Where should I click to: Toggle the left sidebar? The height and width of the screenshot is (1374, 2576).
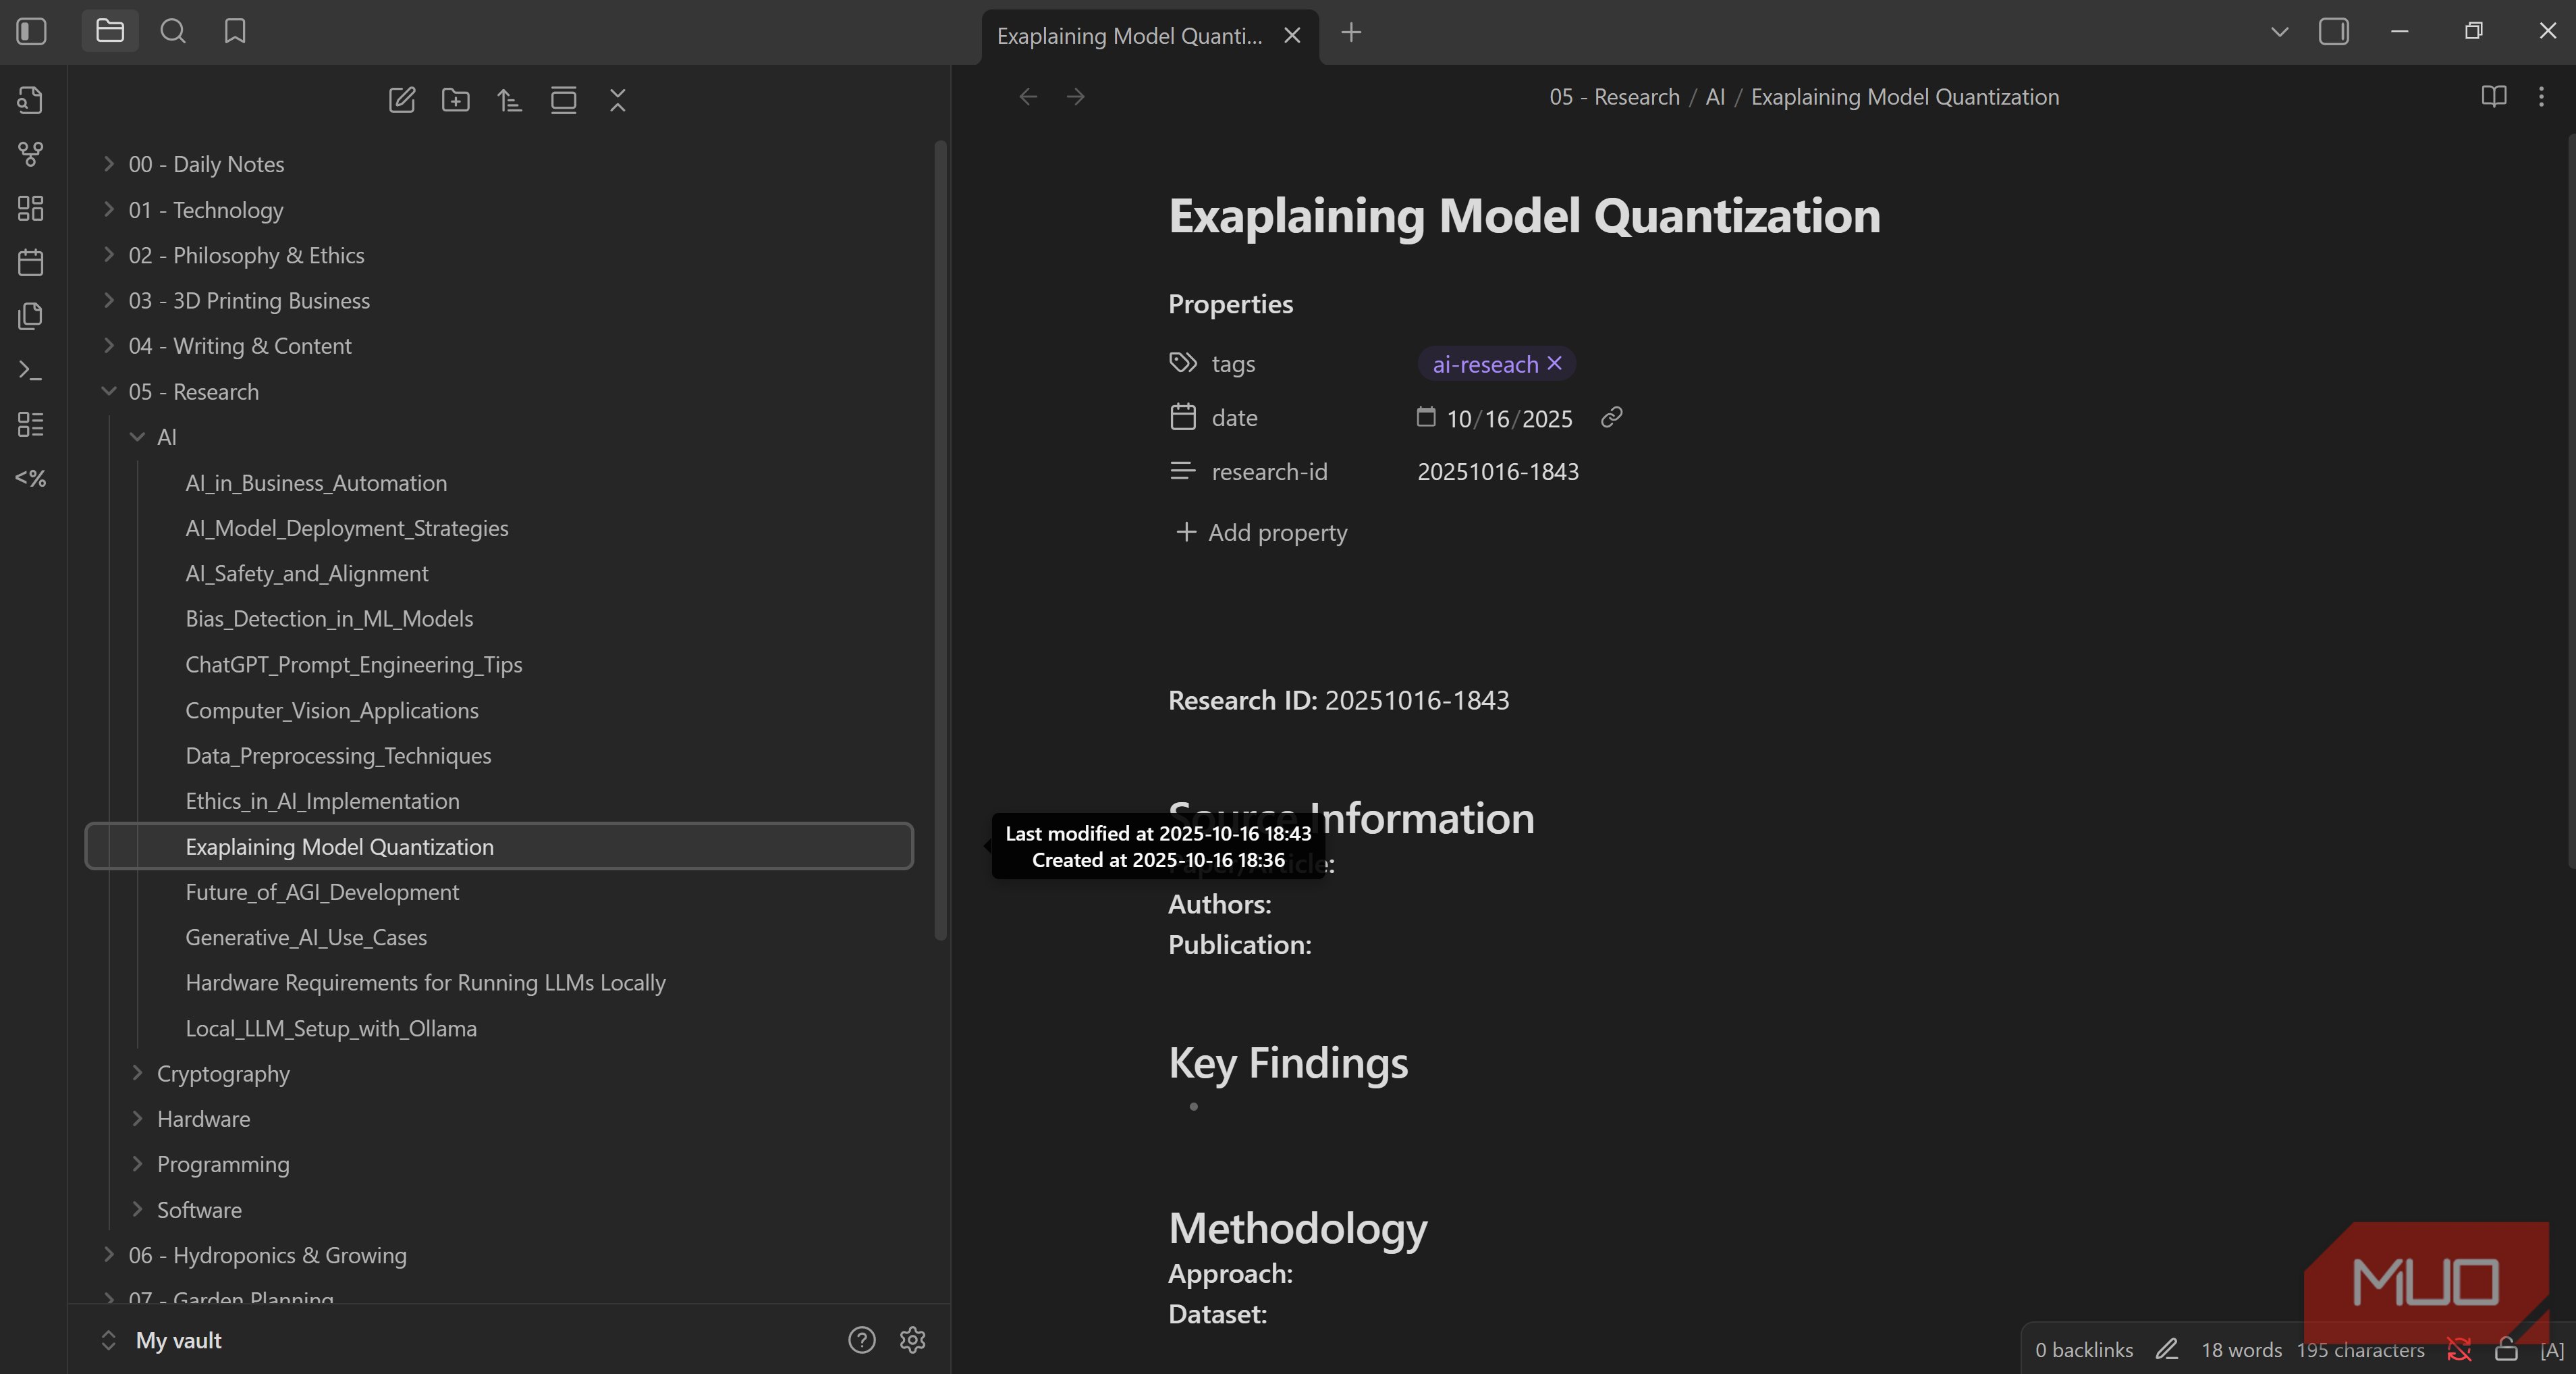[x=32, y=32]
